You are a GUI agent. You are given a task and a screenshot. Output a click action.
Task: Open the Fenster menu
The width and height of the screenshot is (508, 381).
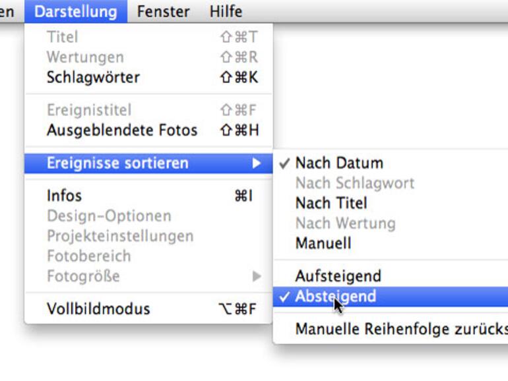coord(163,11)
